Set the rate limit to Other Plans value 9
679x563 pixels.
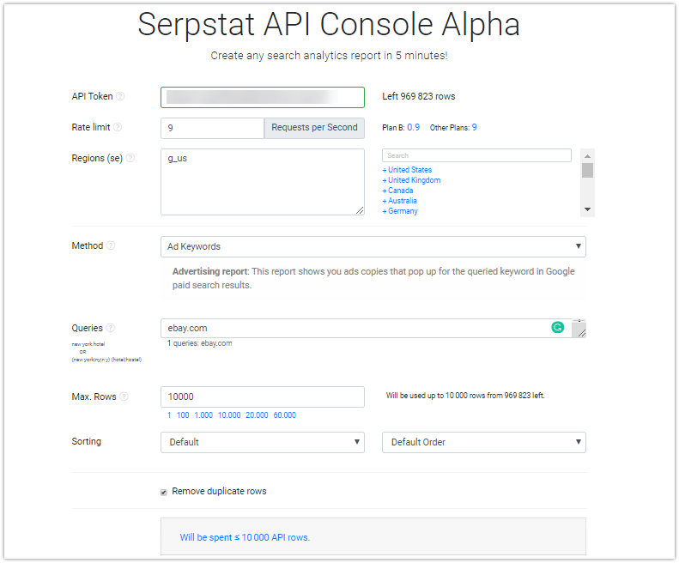click(x=474, y=127)
